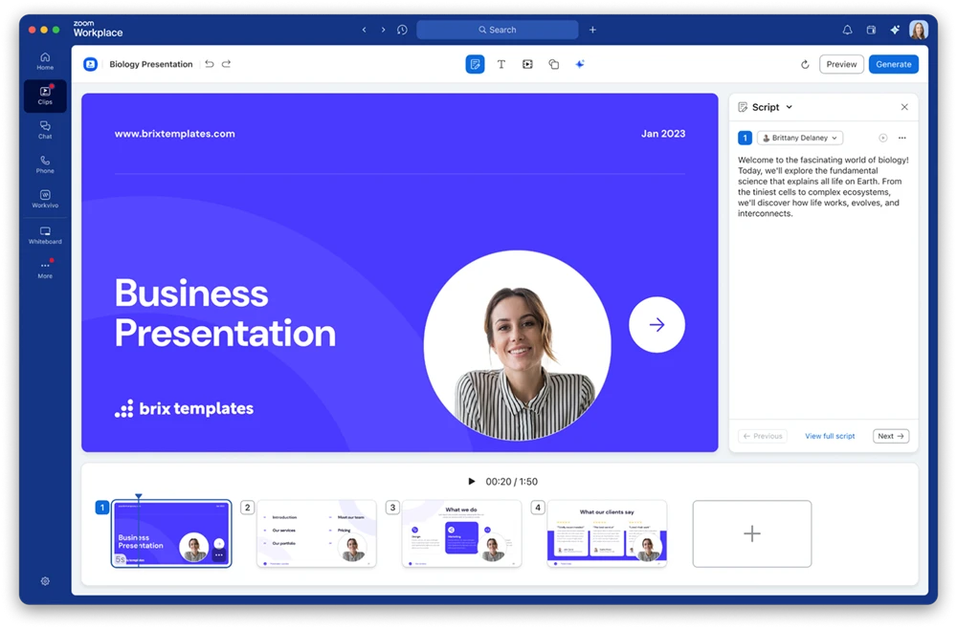The width and height of the screenshot is (957, 629).
Task: Open slide 1 thumbnail options menu
Action: (218, 554)
